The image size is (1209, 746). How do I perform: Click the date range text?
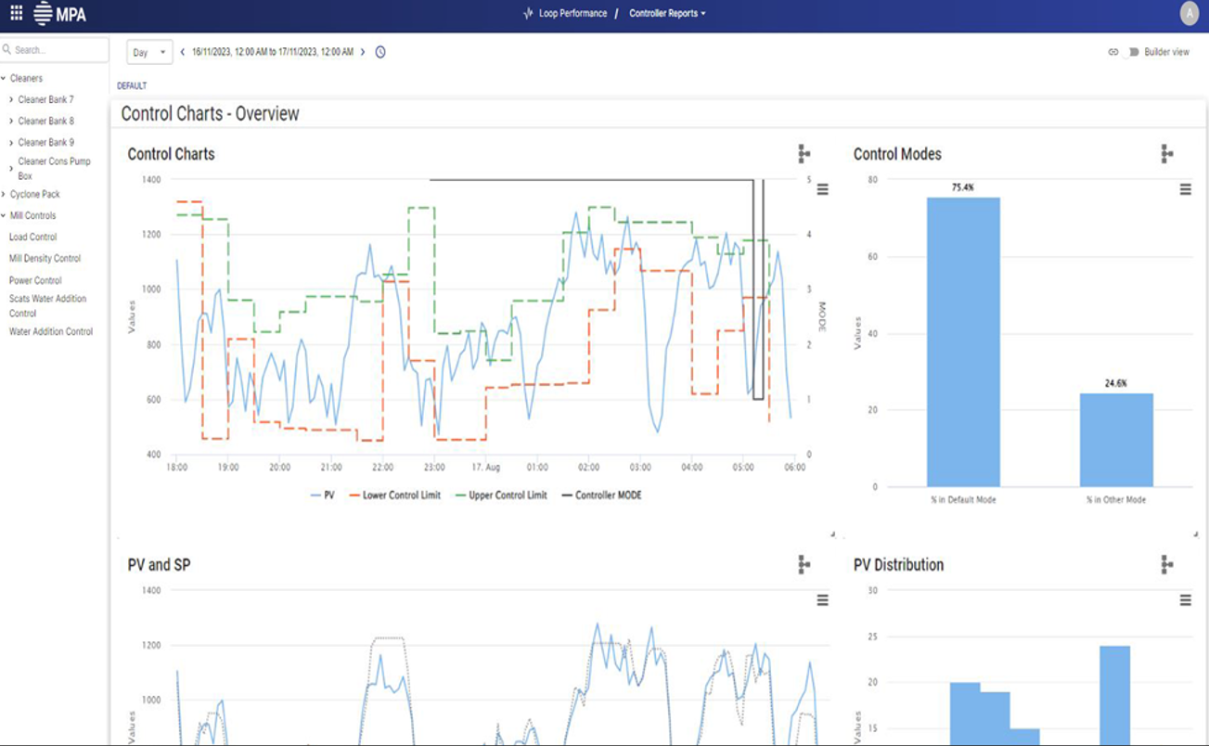[273, 52]
